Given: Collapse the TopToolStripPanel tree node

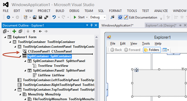Looking at the screenshot, I should point(15,90).
